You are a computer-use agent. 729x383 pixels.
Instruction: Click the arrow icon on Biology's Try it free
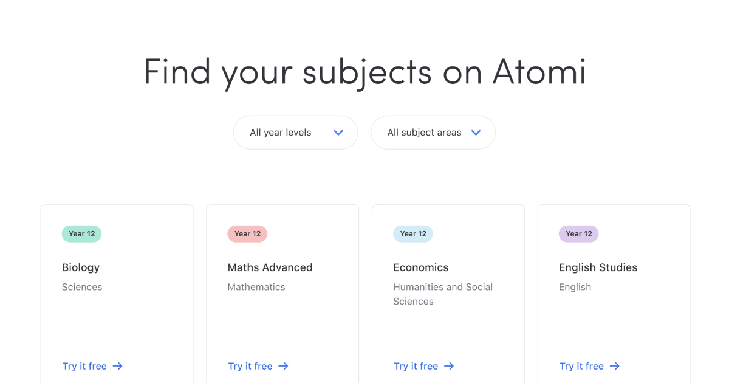[x=119, y=366]
